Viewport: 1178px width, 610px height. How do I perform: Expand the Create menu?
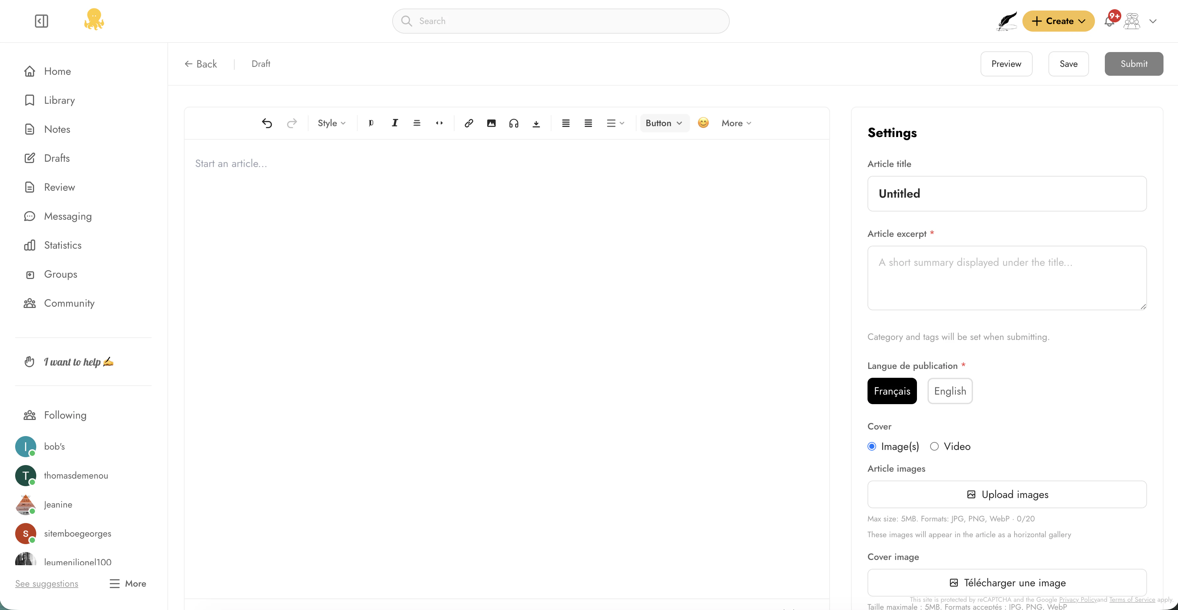coord(1058,21)
